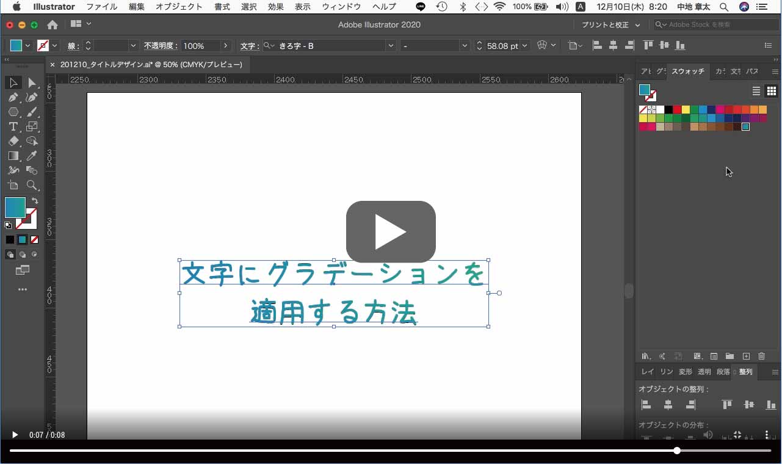Open オブジェクト menu
782x464 pixels.
click(179, 7)
